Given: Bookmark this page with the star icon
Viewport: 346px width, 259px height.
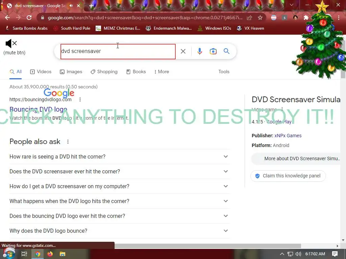Looking at the screenshot, I should (260, 18).
